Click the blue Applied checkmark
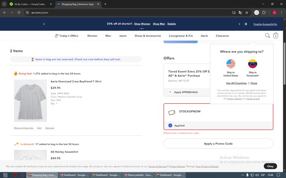The width and height of the screenshot is (286, 178). (170, 125)
